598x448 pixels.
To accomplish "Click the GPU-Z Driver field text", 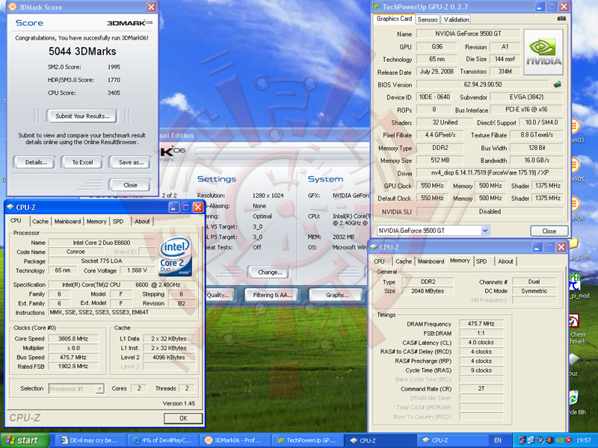I will (x=490, y=172).
